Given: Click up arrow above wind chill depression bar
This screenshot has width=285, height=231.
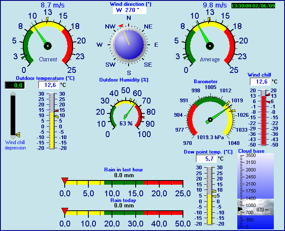Looking at the screenshot, I should click(x=13, y=94).
